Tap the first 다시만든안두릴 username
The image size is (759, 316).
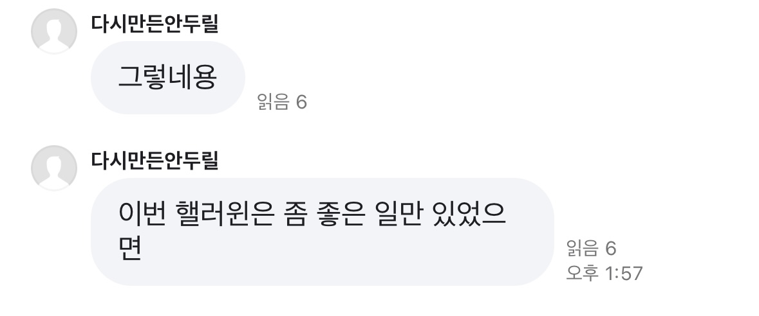click(x=155, y=23)
